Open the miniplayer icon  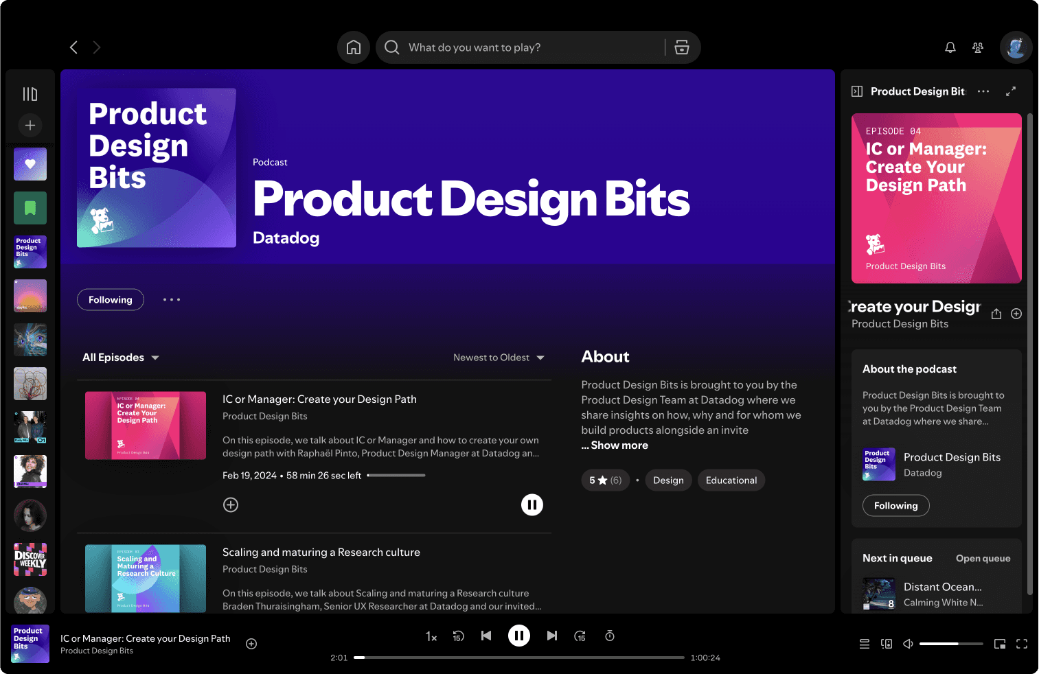[1000, 644]
